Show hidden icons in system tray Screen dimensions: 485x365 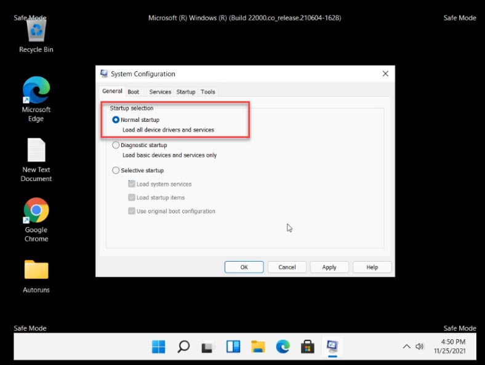[406, 347]
